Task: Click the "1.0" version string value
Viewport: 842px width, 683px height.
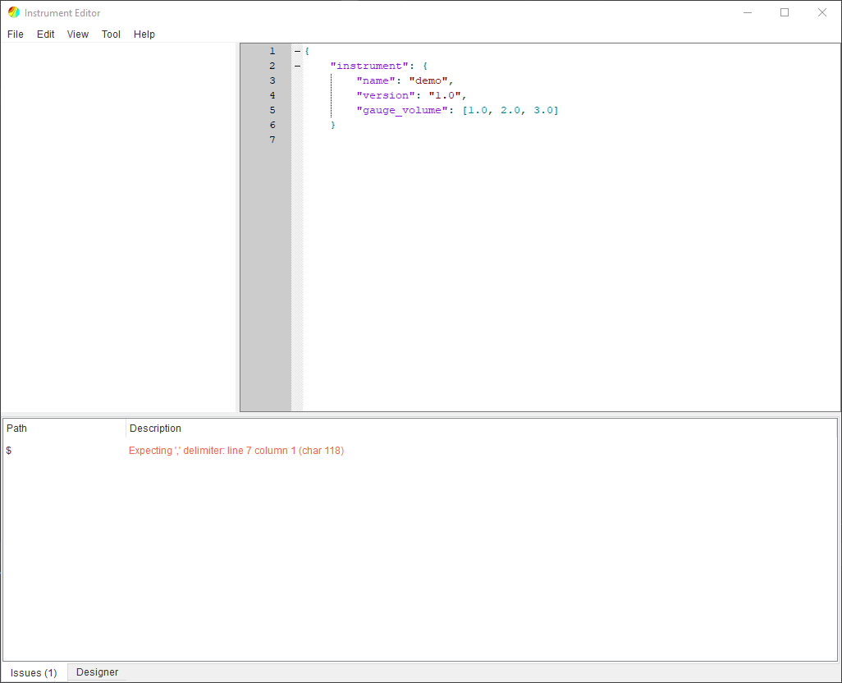Action: coord(445,95)
